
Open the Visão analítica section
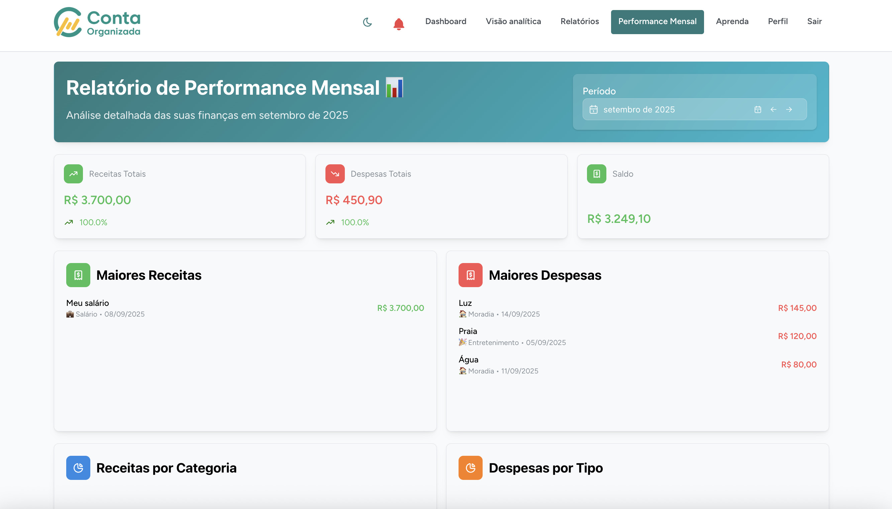click(x=513, y=21)
